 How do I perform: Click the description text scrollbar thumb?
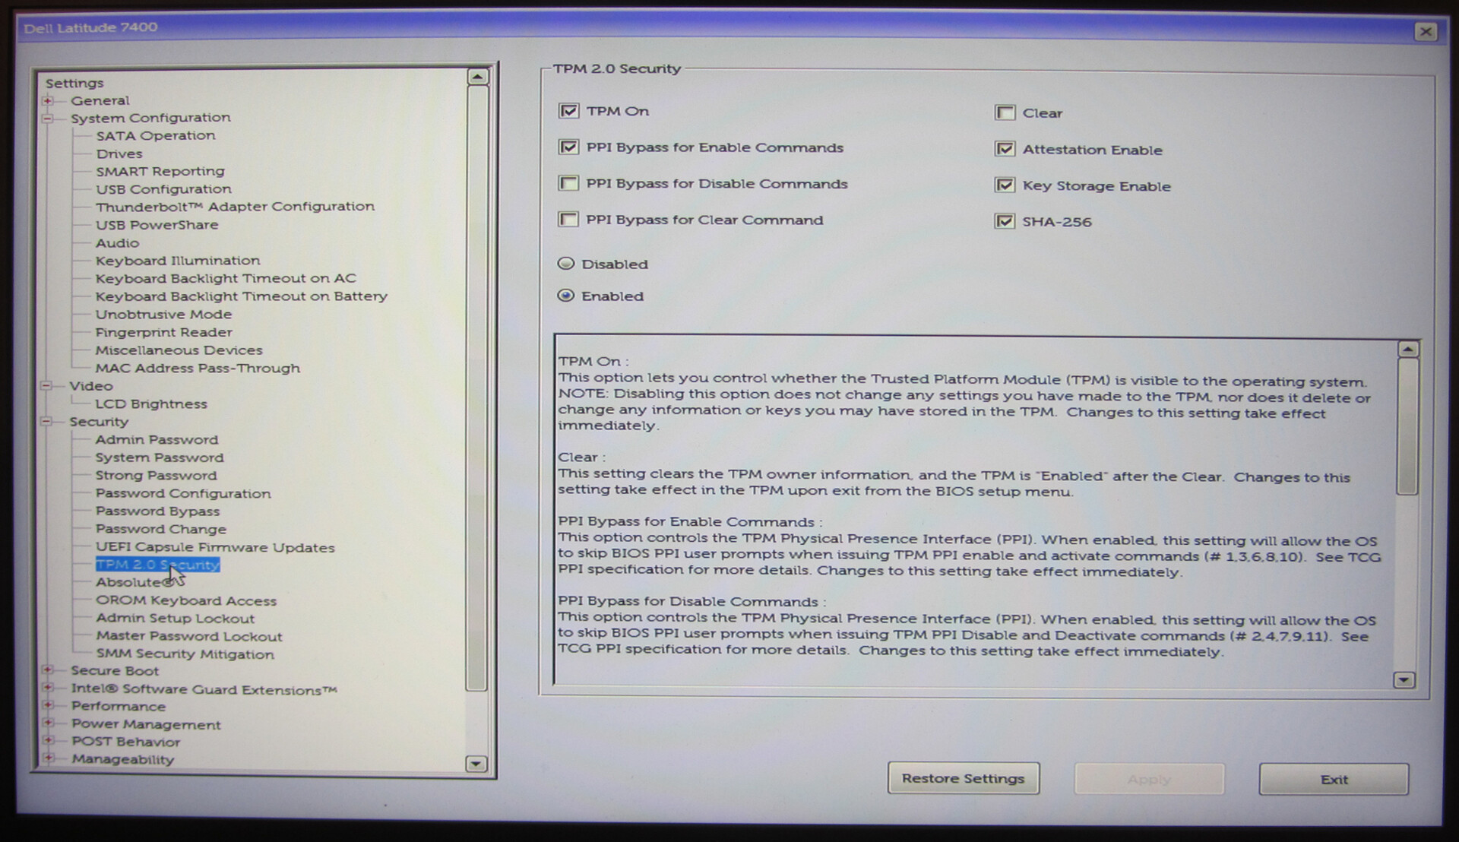point(1407,426)
